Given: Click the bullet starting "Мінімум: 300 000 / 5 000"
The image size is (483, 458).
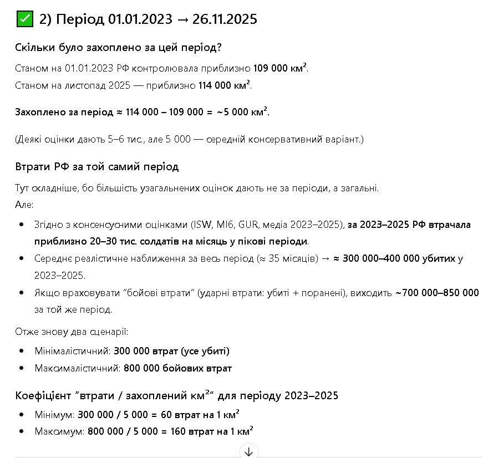Looking at the screenshot, I should [137, 414].
